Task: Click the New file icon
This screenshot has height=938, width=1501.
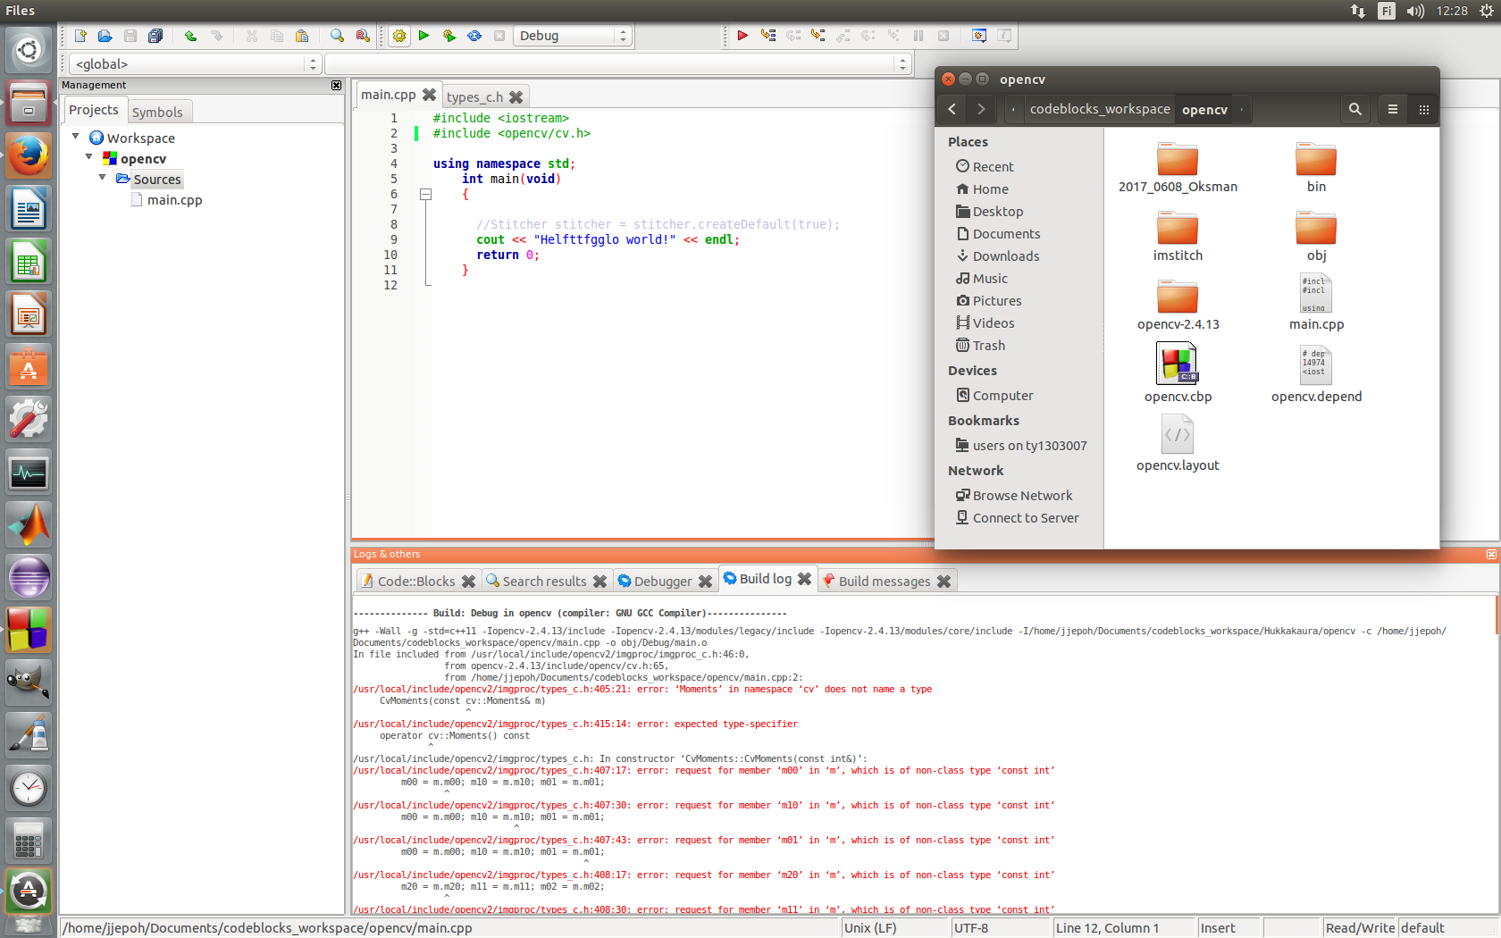Action: [x=80, y=36]
